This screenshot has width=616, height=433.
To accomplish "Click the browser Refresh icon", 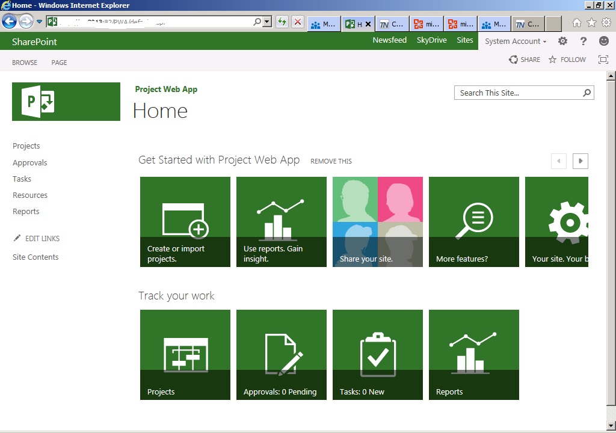I will (x=282, y=22).
